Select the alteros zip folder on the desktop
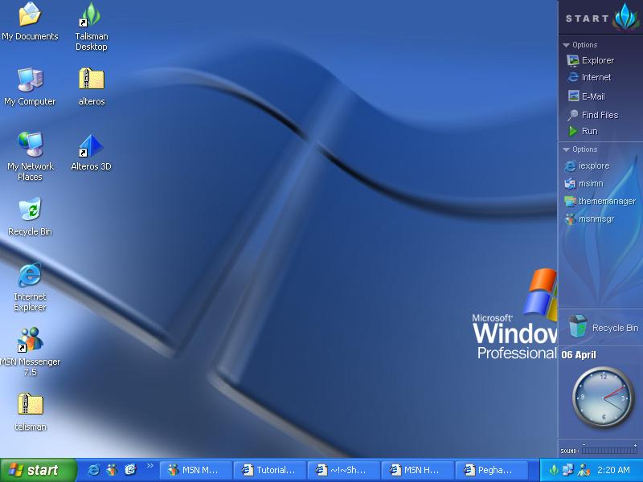Screen dimensions: 643x482 coord(92,87)
